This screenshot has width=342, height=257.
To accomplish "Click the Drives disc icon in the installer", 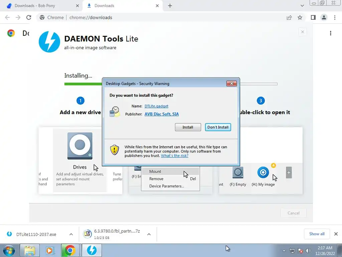I will tap(80, 146).
